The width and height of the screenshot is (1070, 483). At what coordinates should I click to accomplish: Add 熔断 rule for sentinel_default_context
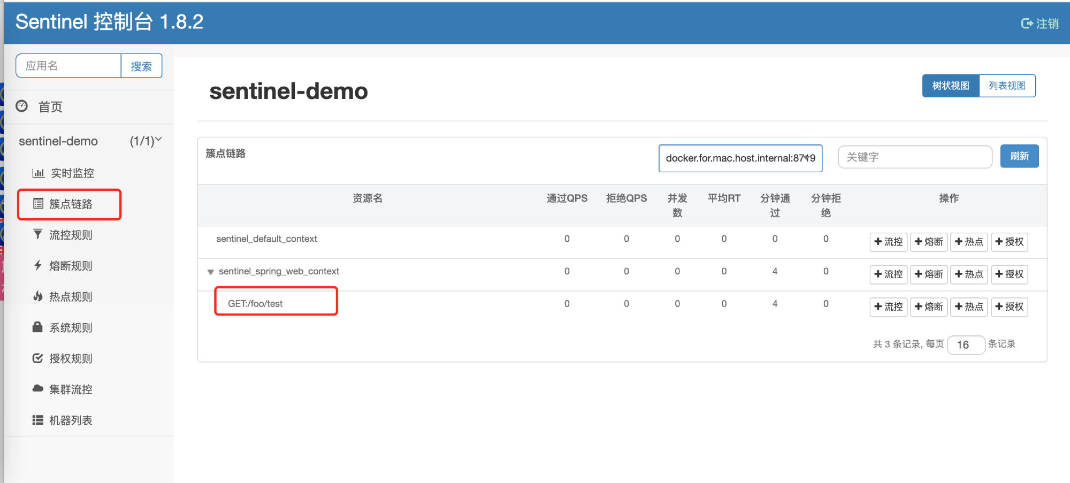pyautogui.click(x=929, y=242)
